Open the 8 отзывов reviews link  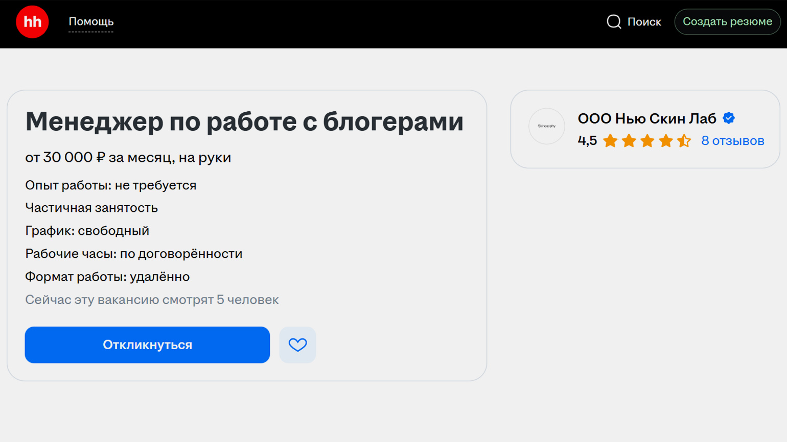coord(732,141)
